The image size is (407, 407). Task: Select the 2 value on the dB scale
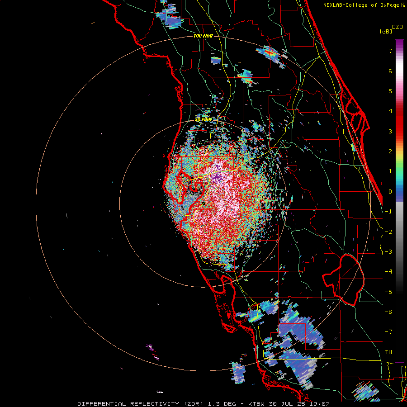(390, 151)
